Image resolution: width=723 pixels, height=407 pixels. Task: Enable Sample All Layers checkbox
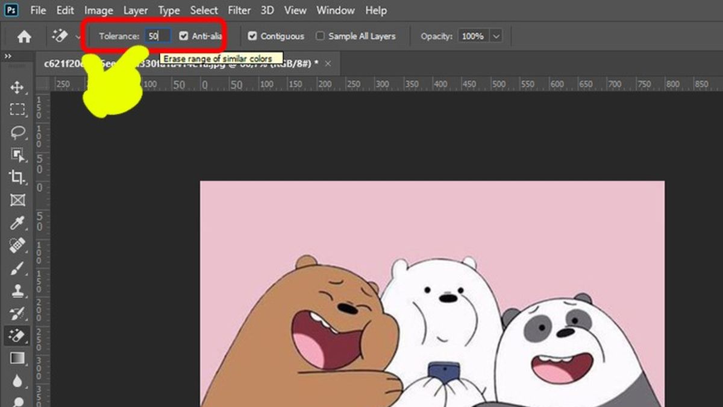click(321, 36)
